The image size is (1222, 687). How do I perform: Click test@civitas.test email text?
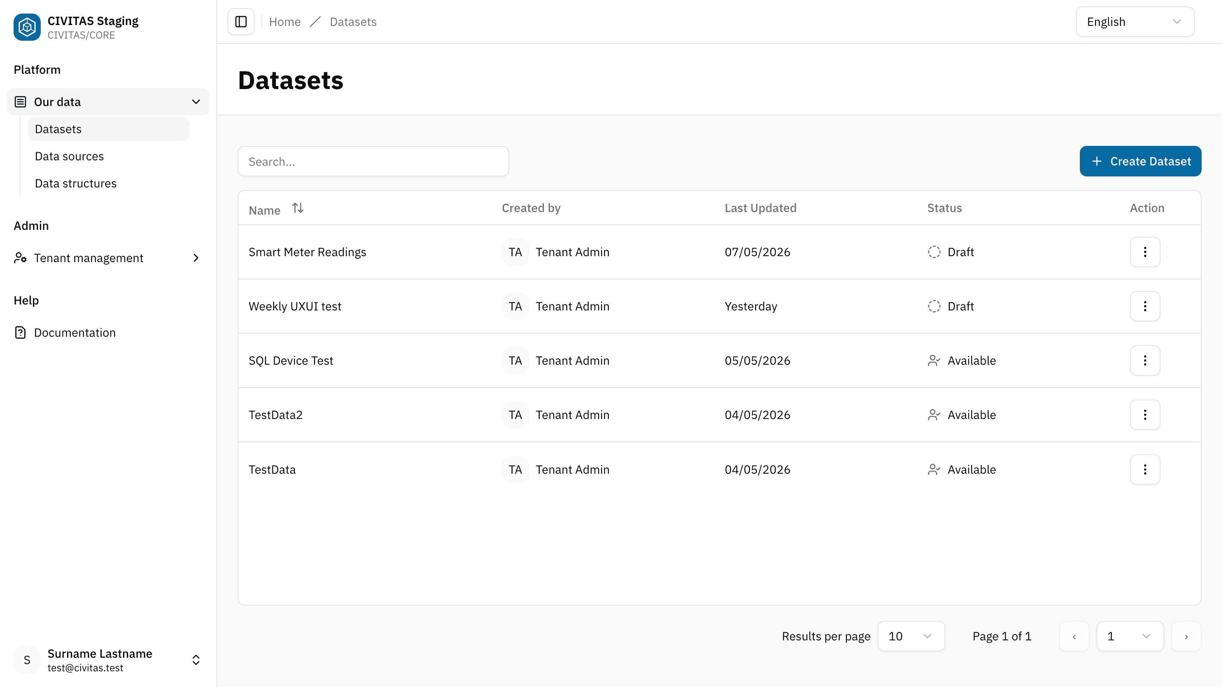(x=85, y=667)
